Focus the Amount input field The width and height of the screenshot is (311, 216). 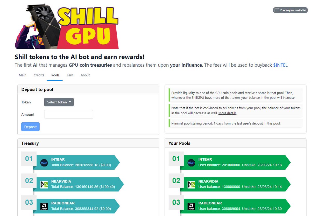(x=68, y=114)
